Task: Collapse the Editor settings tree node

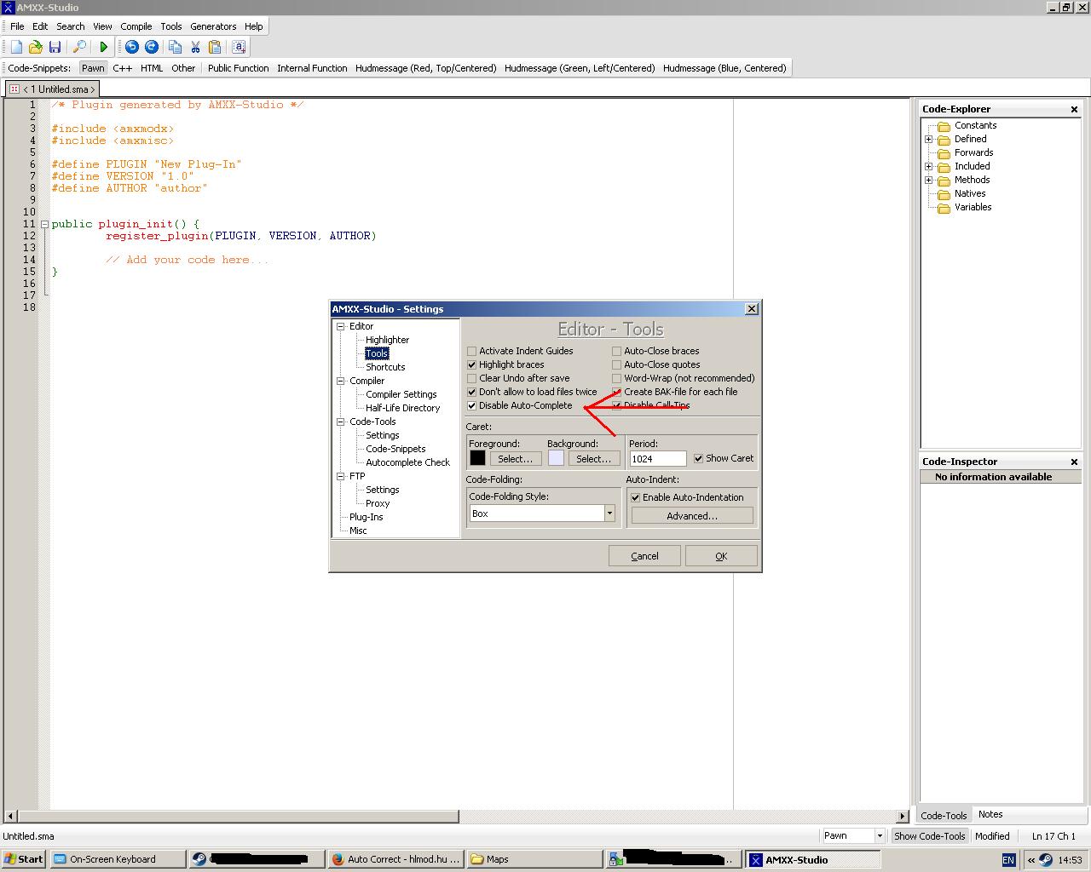Action: (340, 326)
